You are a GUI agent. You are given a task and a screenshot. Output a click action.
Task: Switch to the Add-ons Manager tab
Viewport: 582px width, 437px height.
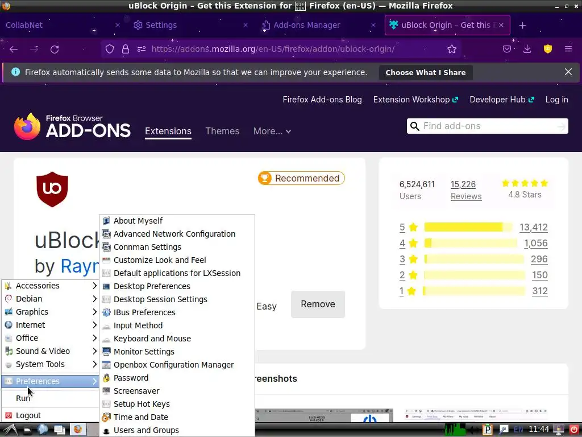coord(317,25)
